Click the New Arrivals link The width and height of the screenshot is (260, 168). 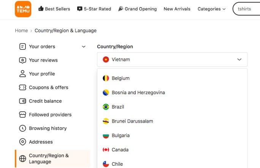pos(177,9)
